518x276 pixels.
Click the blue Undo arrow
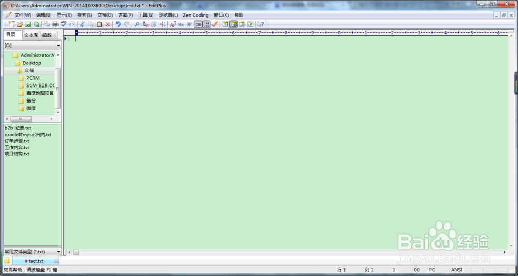[x=118, y=24]
